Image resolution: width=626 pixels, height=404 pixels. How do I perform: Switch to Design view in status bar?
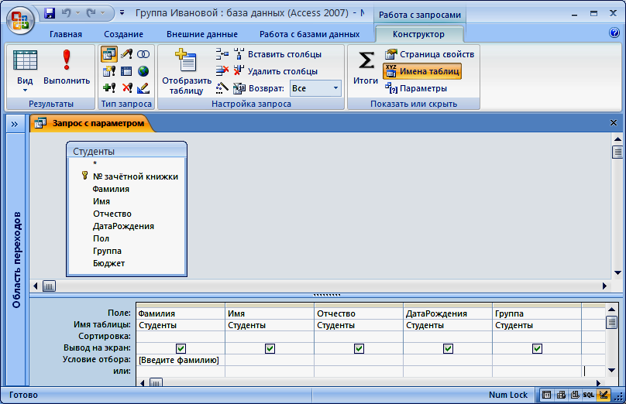pyautogui.click(x=603, y=395)
